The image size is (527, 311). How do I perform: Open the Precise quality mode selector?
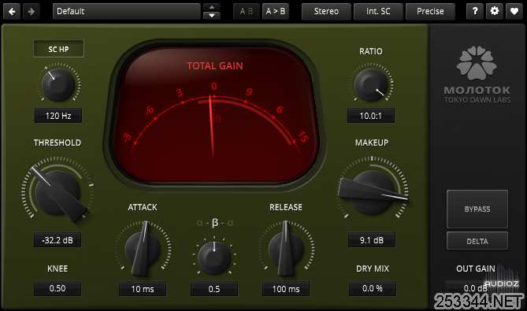coord(430,12)
